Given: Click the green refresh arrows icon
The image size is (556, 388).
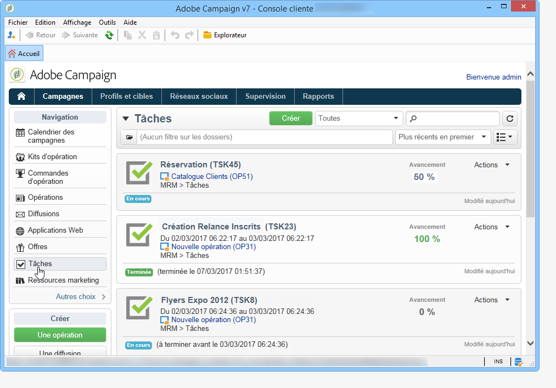Looking at the screenshot, I should [109, 35].
